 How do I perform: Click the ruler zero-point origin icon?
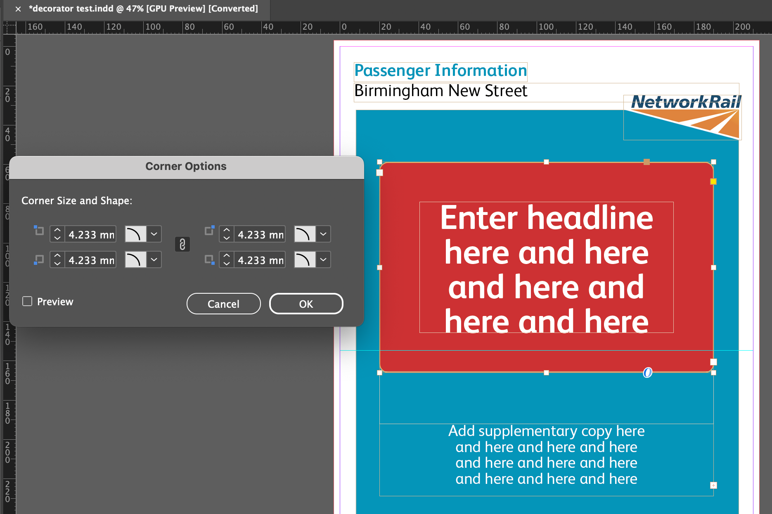click(x=9, y=28)
